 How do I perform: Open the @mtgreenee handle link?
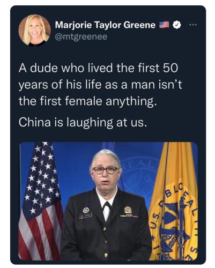[x=81, y=37]
